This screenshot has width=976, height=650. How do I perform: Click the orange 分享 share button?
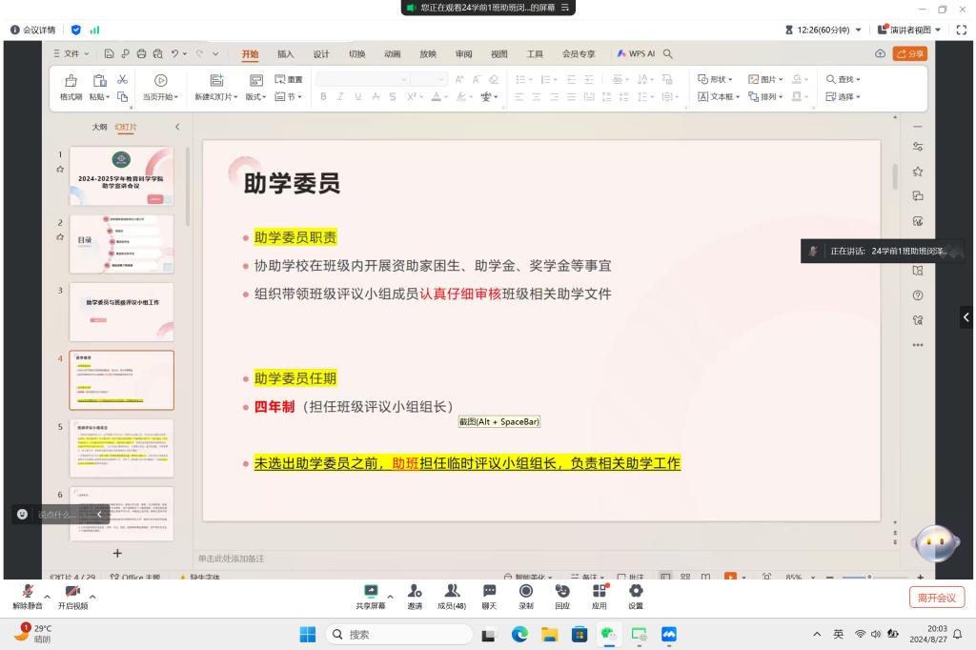[909, 54]
